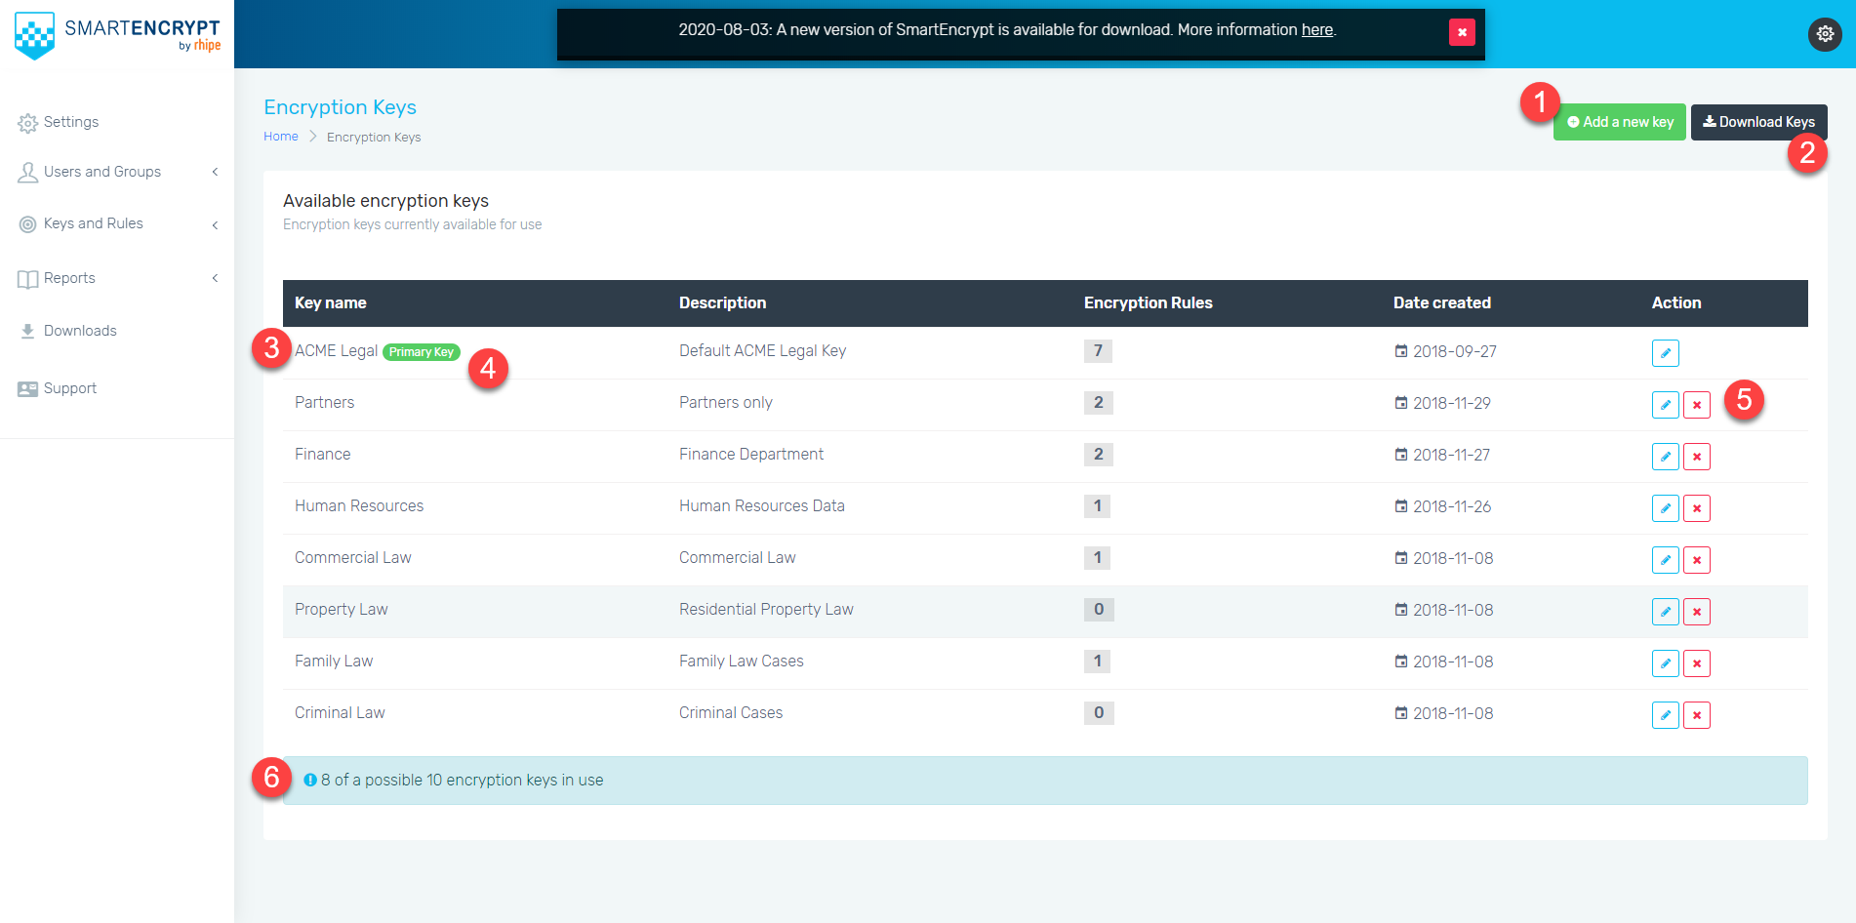
Task: Click the info icon in keys usage bar
Action: pyautogui.click(x=310, y=781)
